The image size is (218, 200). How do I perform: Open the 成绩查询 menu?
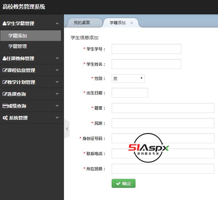[32, 106]
